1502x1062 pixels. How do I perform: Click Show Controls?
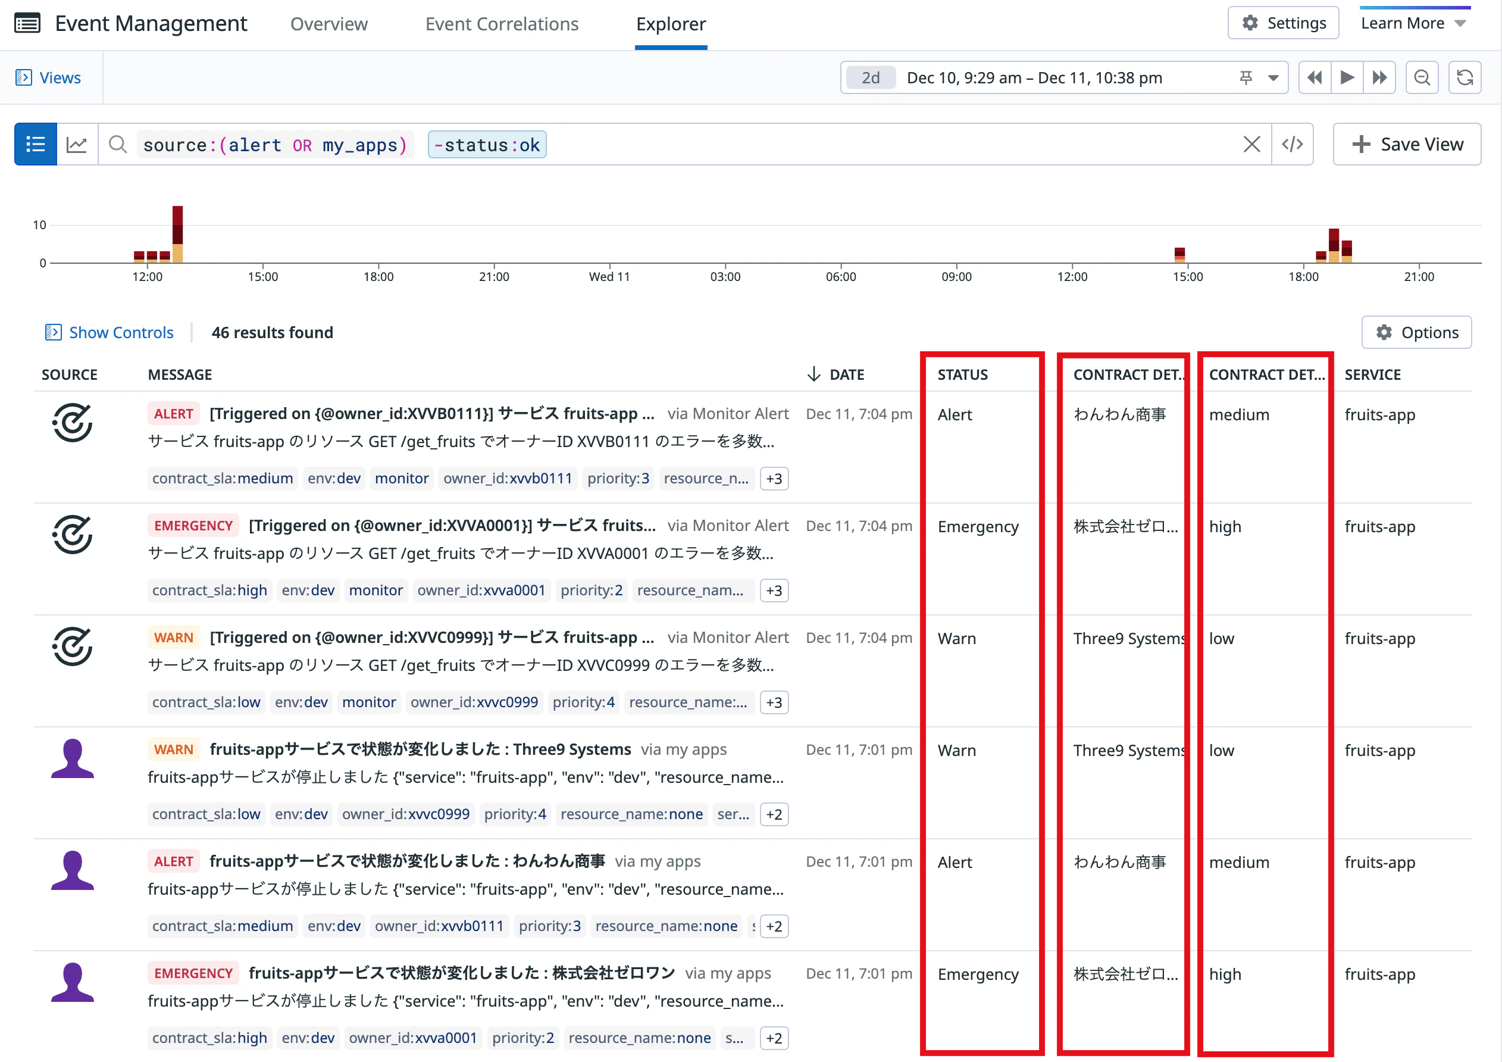pyautogui.click(x=109, y=332)
